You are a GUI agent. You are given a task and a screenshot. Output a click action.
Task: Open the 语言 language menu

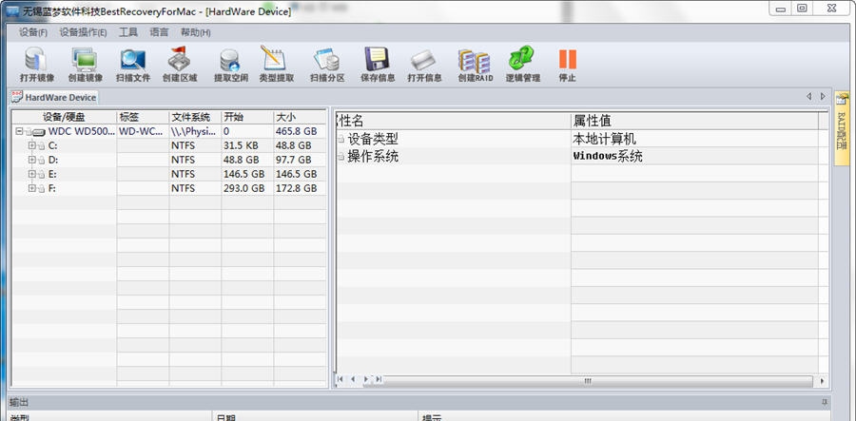(159, 32)
